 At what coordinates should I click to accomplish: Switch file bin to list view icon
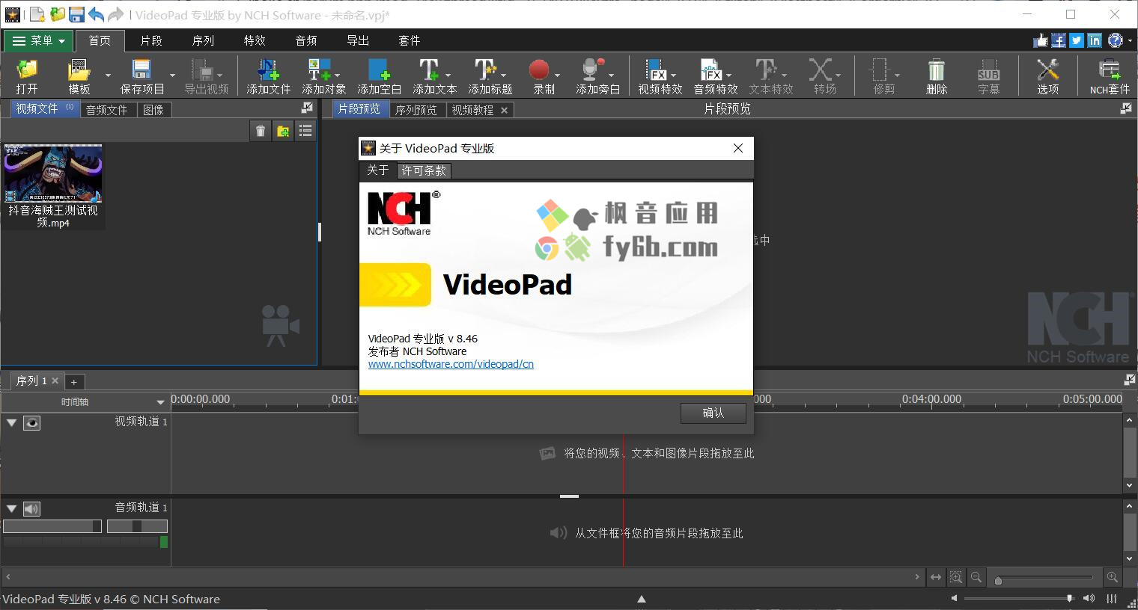(305, 131)
